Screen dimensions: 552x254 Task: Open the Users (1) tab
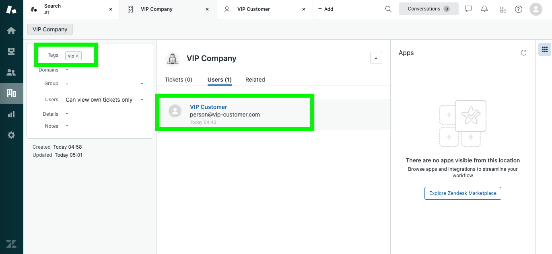[220, 80]
